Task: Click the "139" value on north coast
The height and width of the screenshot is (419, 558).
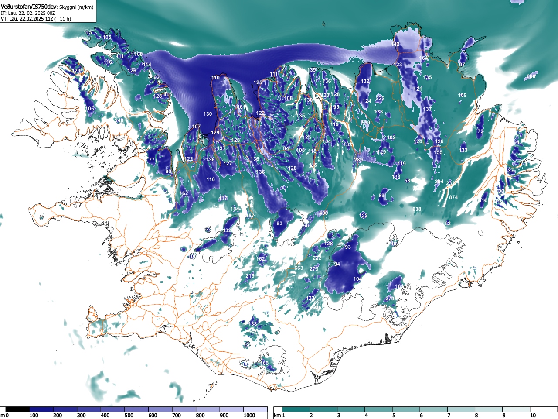Action: pos(311,70)
